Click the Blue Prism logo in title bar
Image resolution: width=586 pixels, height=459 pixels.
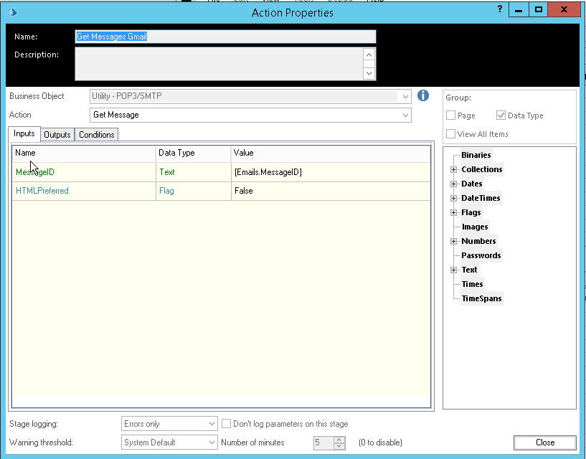pyautogui.click(x=13, y=12)
